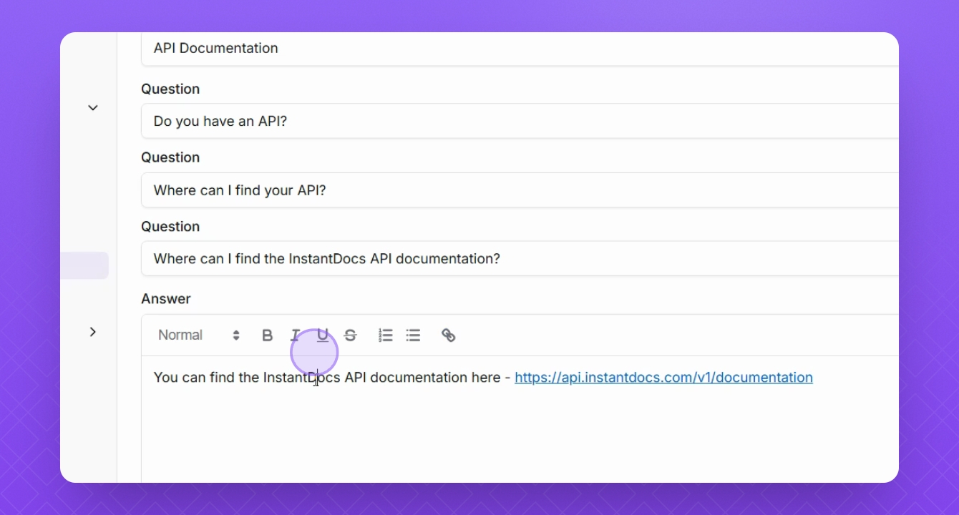Toggle underline in the Answer toolbar
959x515 pixels.
point(323,335)
